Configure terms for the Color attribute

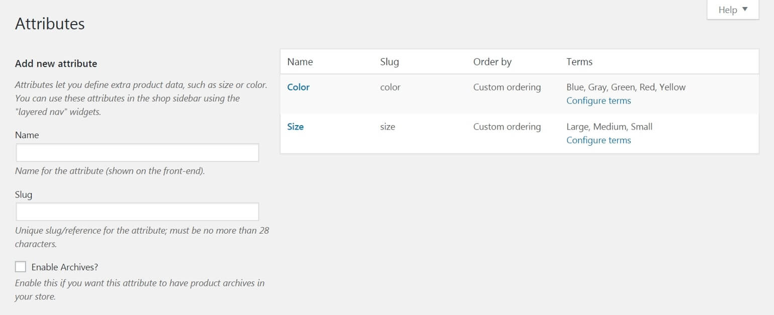(x=599, y=100)
